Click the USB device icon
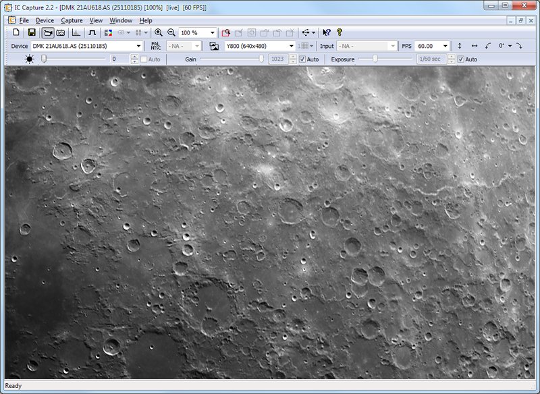Viewport: 540px width, 394px height. [x=306, y=32]
